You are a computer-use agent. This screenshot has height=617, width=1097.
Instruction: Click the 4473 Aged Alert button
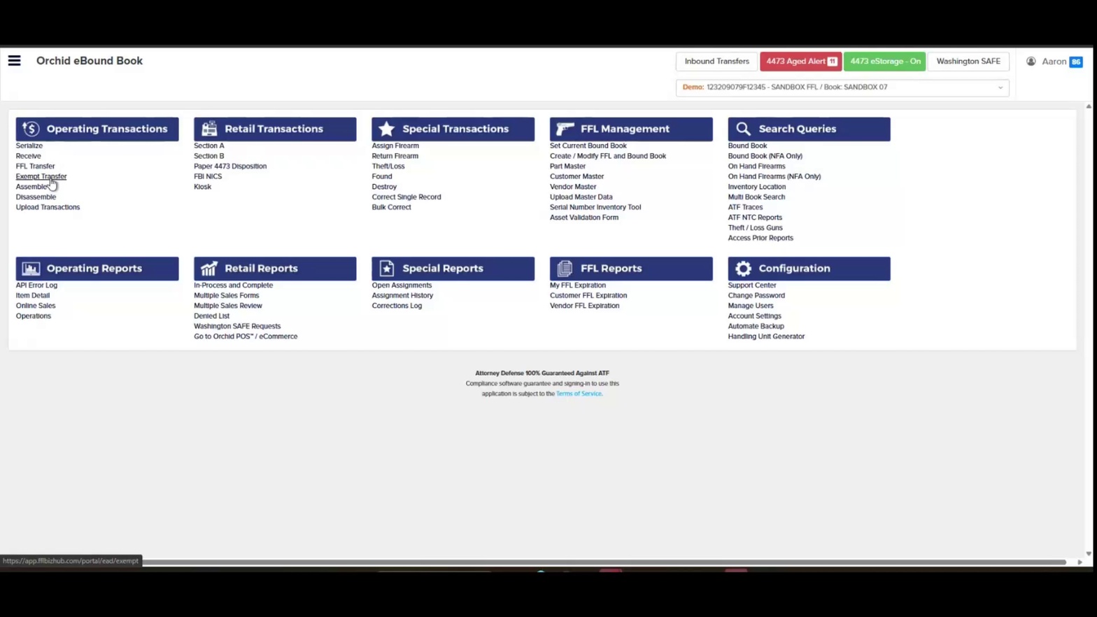point(800,62)
